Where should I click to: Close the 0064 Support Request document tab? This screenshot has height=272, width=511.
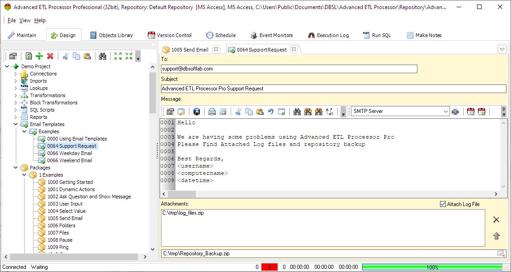(x=293, y=49)
